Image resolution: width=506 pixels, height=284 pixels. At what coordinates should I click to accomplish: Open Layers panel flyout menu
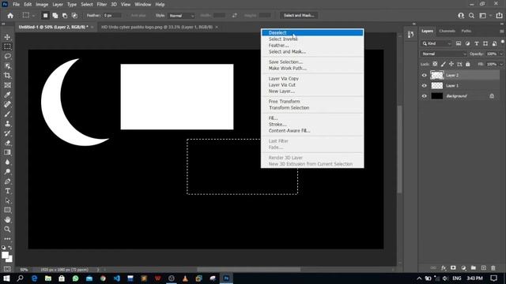coord(501,32)
